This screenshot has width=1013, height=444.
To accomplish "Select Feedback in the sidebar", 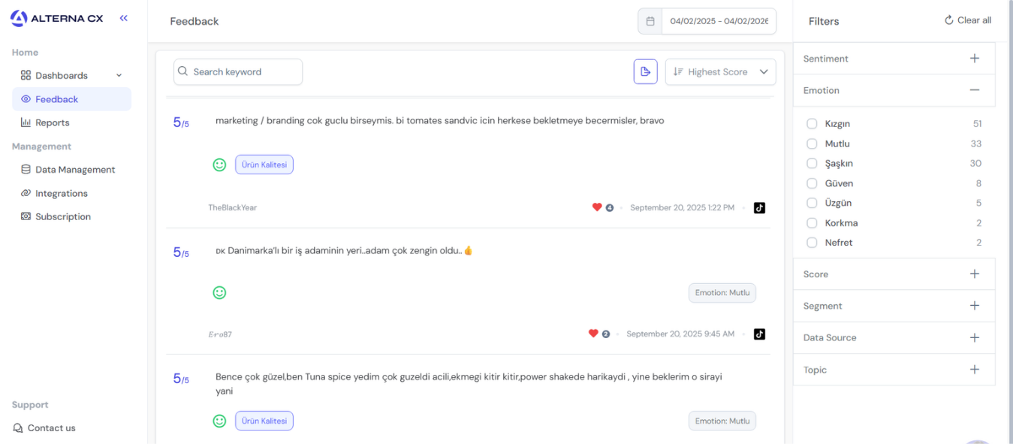I will click(x=71, y=99).
